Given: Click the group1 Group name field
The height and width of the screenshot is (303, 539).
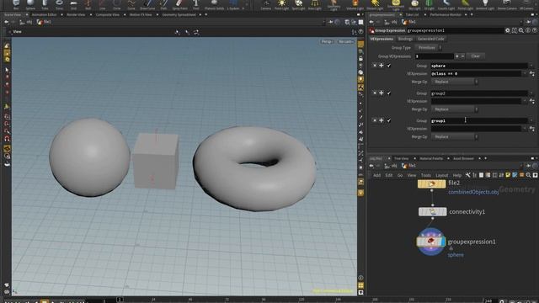Looking at the screenshot, I should (479, 120).
